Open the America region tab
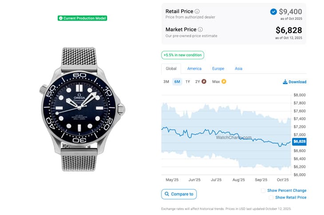The image size is (324, 215). [194, 69]
